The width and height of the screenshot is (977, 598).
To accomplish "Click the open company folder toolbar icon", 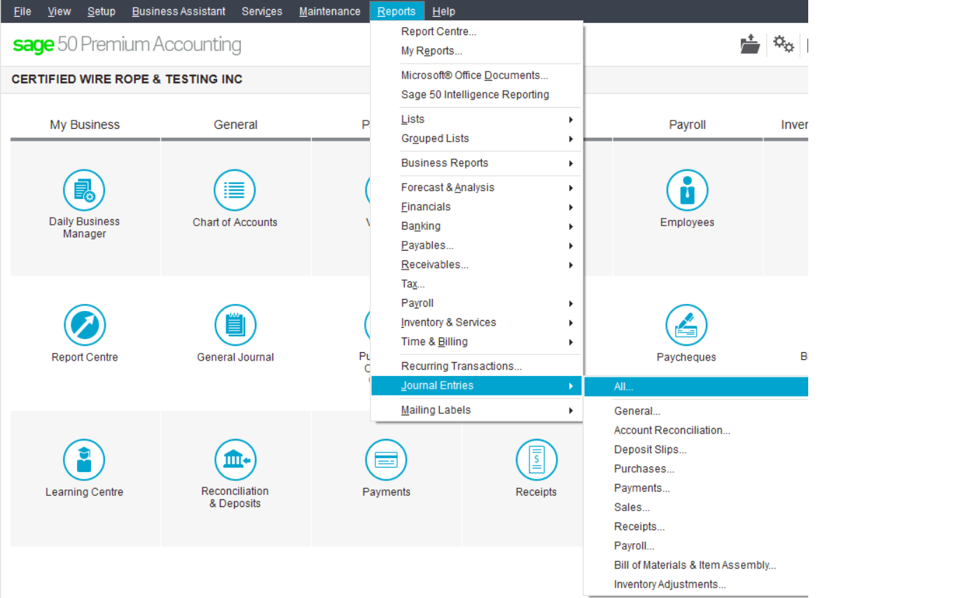I will pos(750,44).
